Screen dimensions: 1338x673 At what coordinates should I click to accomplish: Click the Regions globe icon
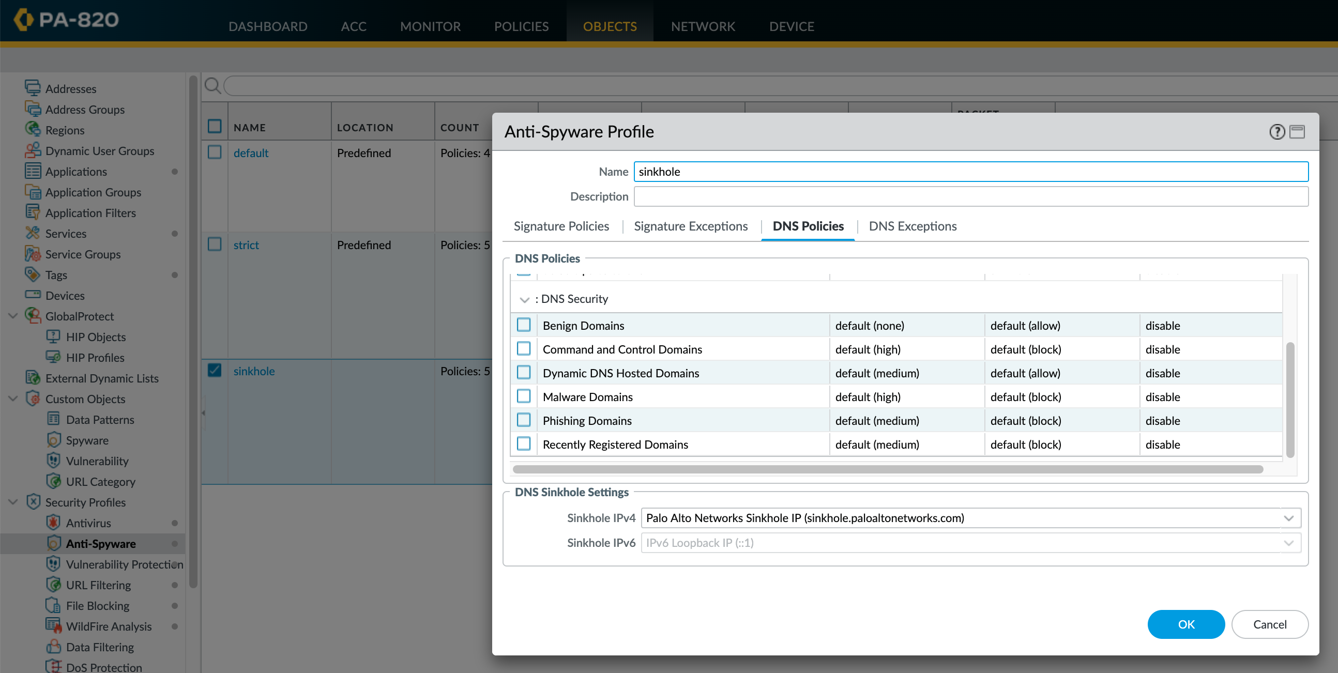[33, 130]
